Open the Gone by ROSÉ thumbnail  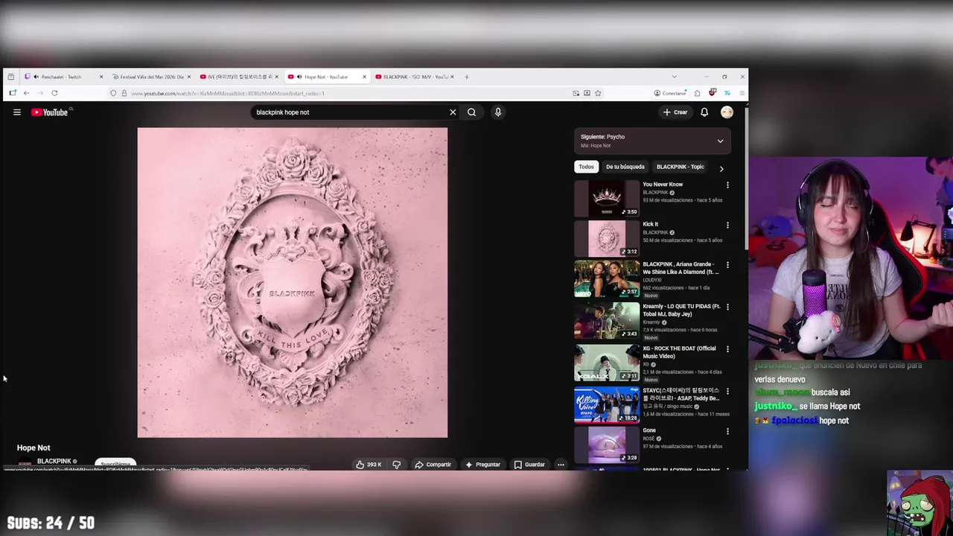coord(607,444)
